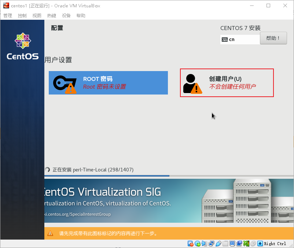Click the CPU execution status icon
Image resolution: width=294 pixels, height=248 pixels.
coord(246,244)
